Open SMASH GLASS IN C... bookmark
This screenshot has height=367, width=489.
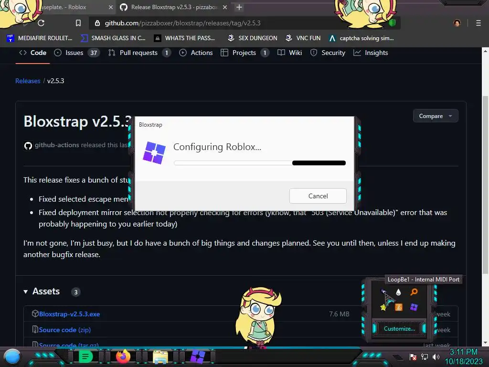pos(113,38)
